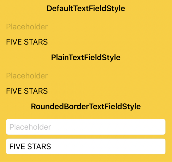Place cursor in FIVE STARS text of bordered field
172x162 pixels.
(x=30, y=146)
